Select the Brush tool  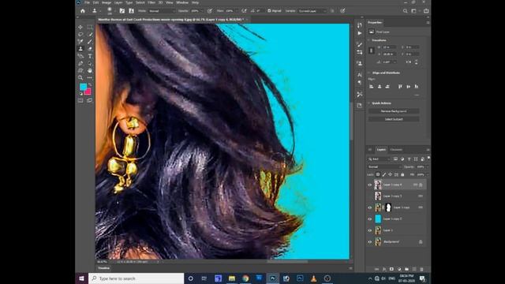click(x=89, y=42)
